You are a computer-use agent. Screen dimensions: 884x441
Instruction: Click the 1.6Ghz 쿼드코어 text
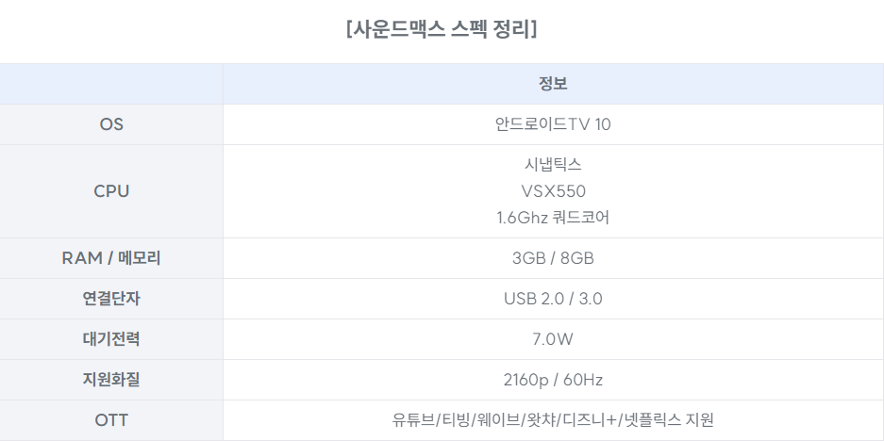coord(553,218)
